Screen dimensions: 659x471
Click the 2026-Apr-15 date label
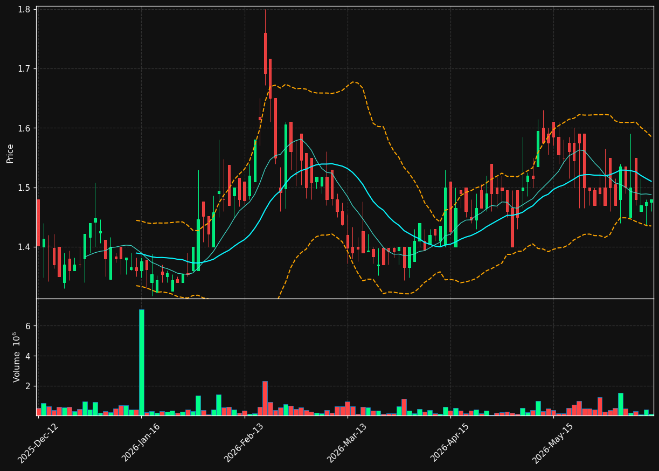(x=450, y=443)
